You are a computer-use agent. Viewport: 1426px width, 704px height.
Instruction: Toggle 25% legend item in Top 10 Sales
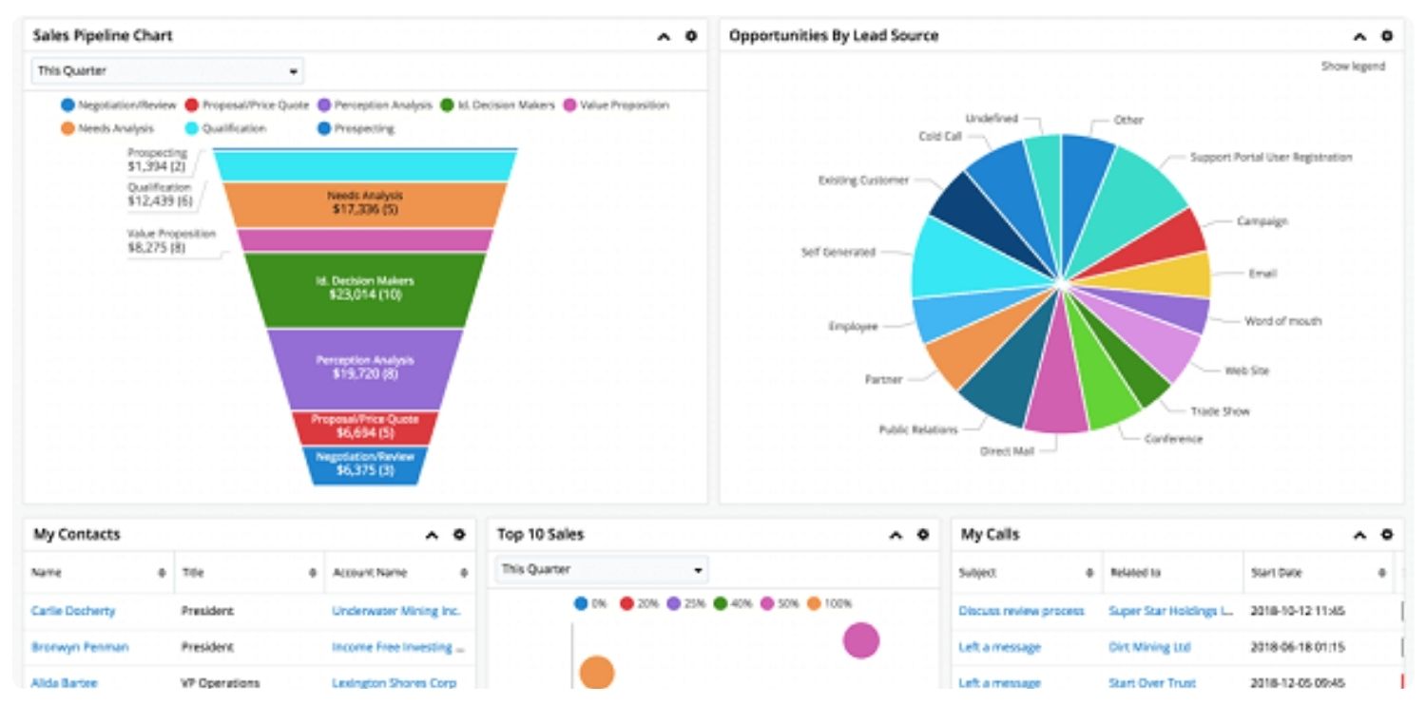685,603
